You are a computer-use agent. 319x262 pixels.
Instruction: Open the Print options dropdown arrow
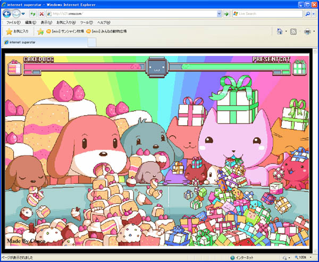(314, 31)
